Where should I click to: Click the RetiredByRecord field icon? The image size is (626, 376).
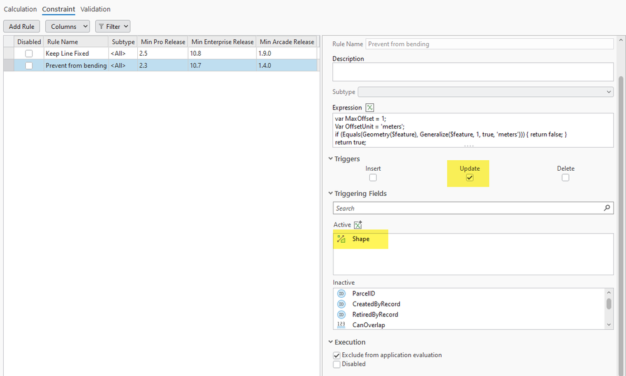point(342,314)
